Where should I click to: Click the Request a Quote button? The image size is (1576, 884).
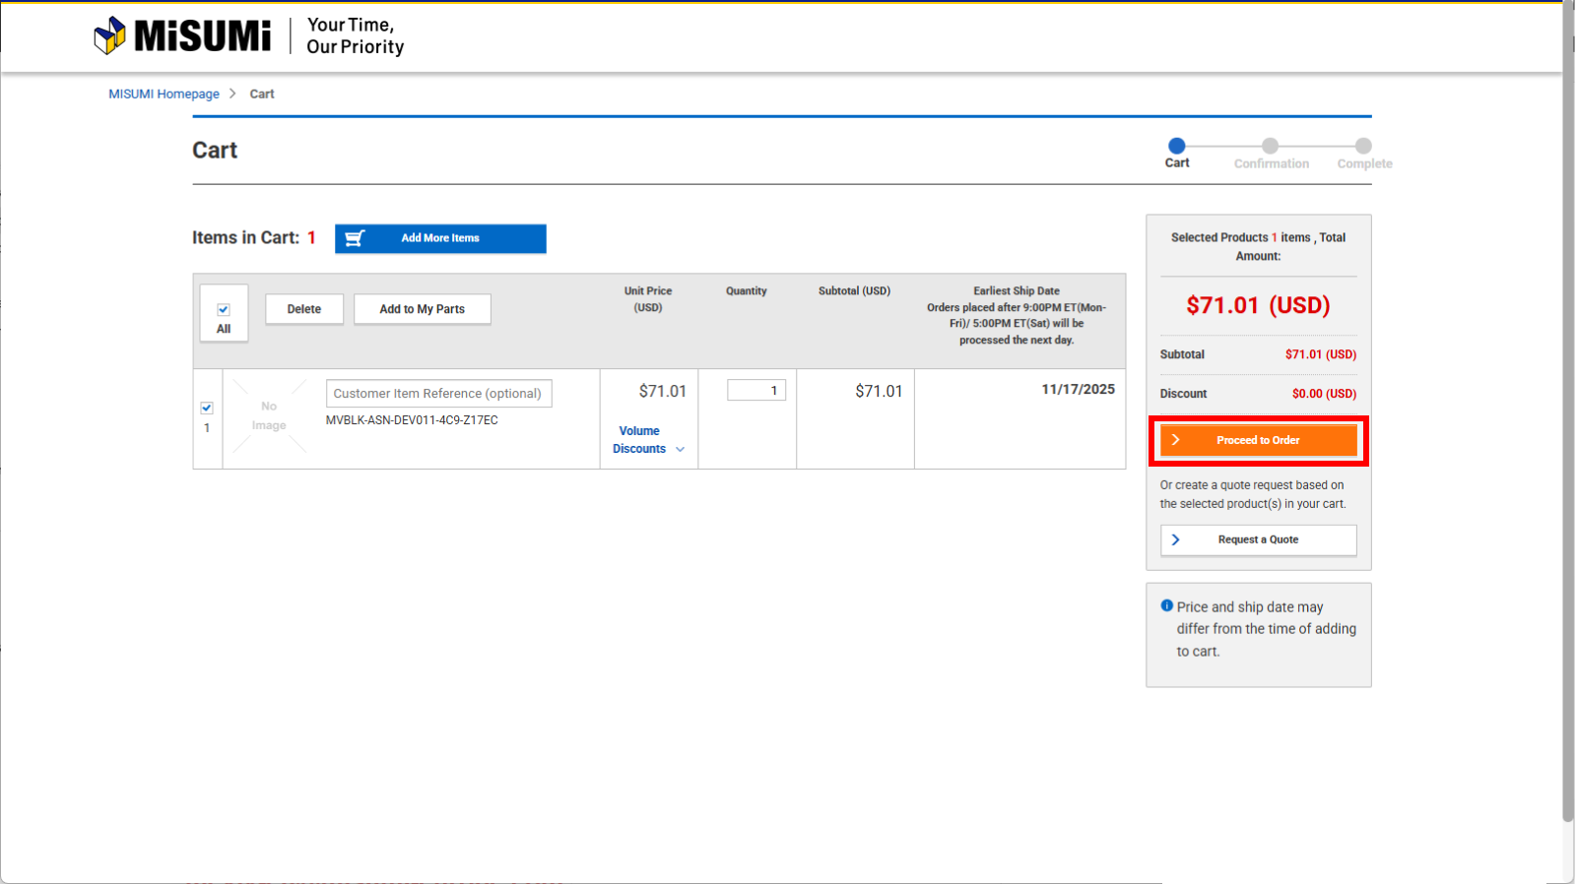(x=1258, y=539)
